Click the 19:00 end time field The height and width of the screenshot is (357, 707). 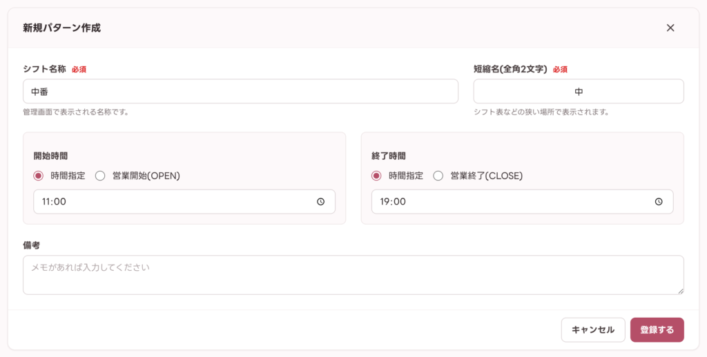[x=523, y=202]
